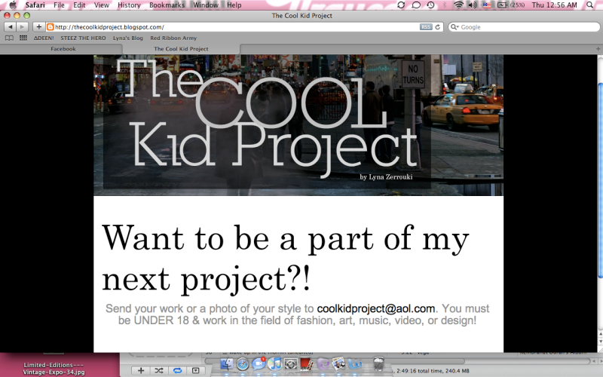Add a bookmark with the plus button

[x=38, y=27]
